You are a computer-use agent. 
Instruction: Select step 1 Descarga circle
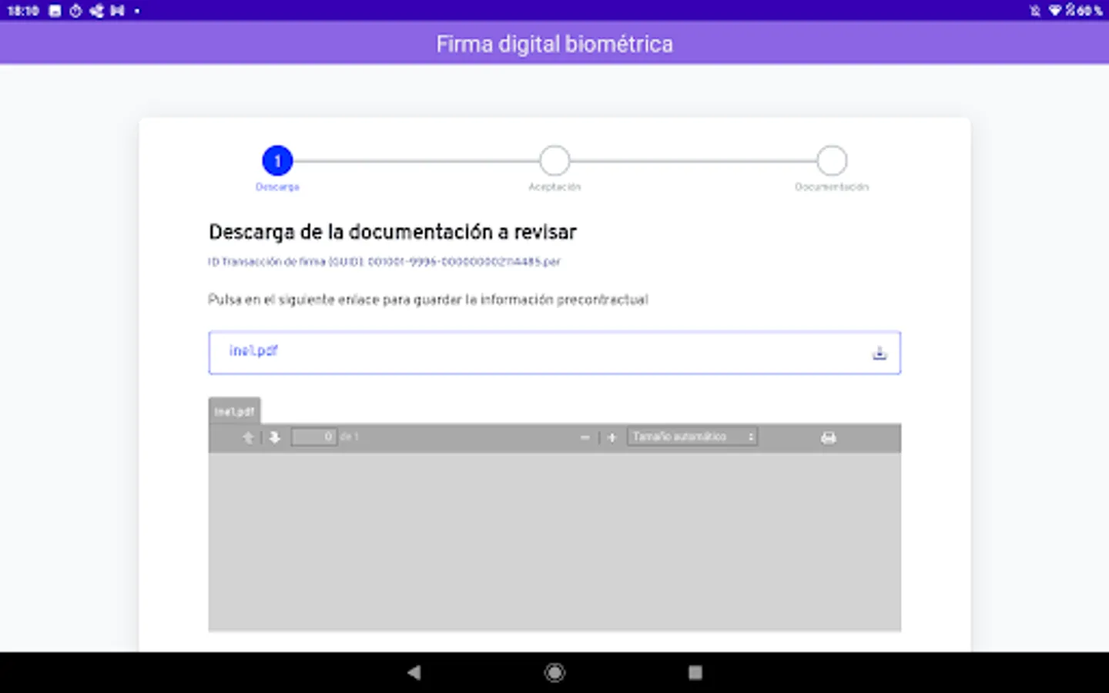pyautogui.click(x=277, y=161)
